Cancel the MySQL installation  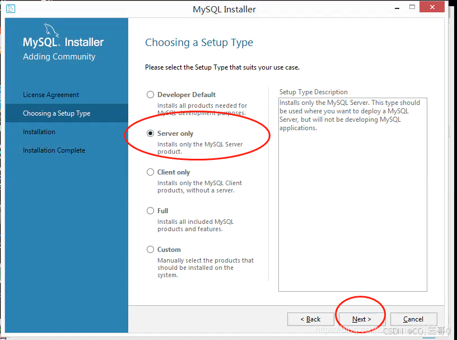coord(413,319)
